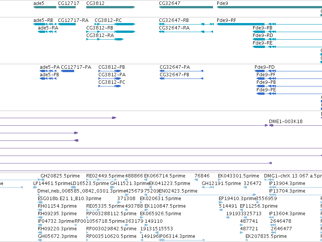The height and width of the screenshot is (242, 322).
Task: Click protein CG12717-PA
Action: pos(68,71)
